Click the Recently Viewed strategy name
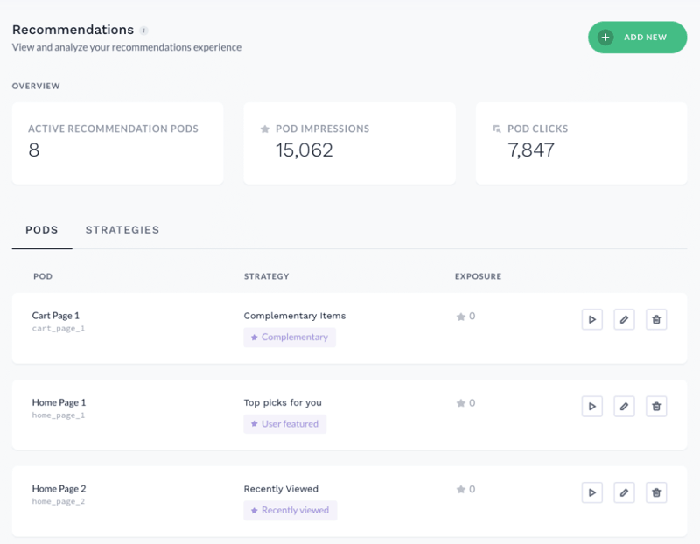Image resolution: width=700 pixels, height=544 pixels. [x=281, y=489]
